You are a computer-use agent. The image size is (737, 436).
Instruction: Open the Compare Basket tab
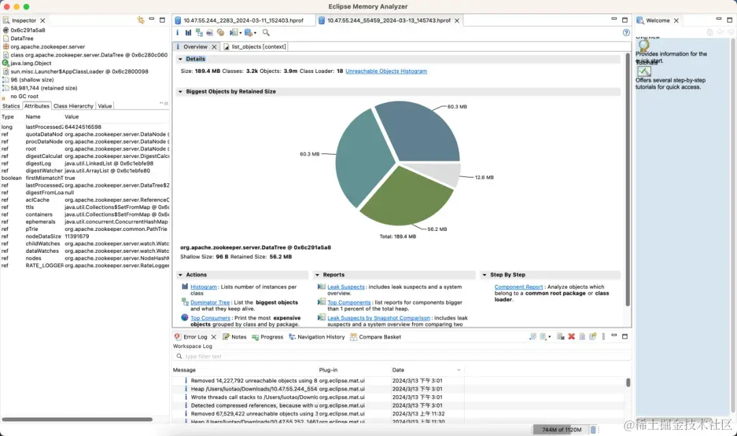coord(375,337)
